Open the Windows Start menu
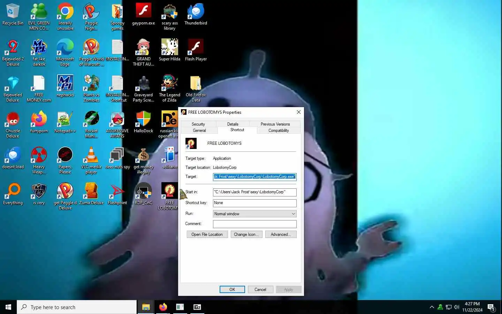The width and height of the screenshot is (502, 314). click(x=8, y=307)
